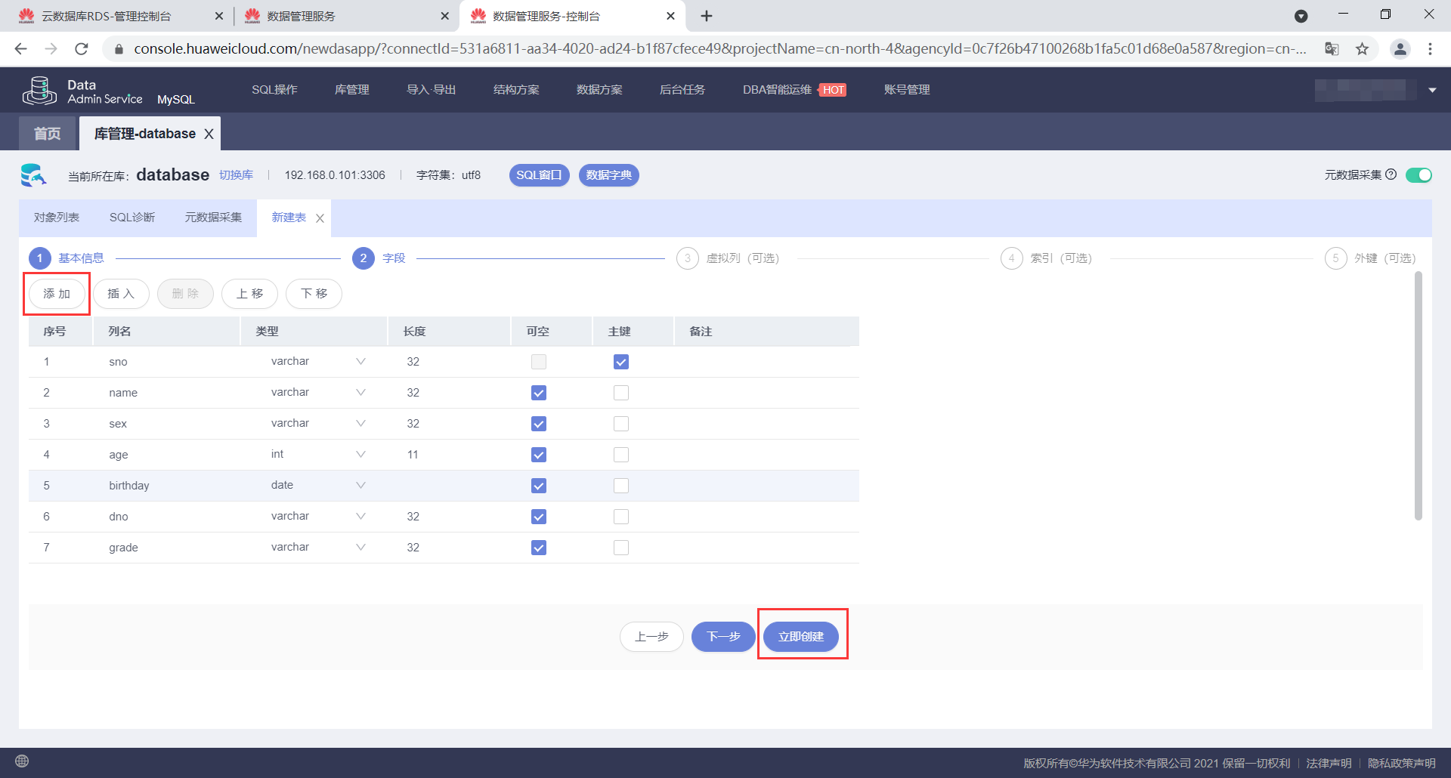
Task: Open type dropdown for name row
Action: click(360, 392)
